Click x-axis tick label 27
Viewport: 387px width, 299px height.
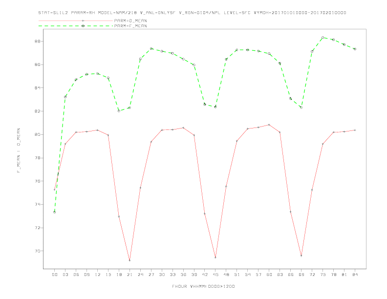(151, 275)
